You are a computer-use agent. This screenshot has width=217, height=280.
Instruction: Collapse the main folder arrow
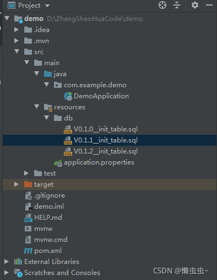point(27,62)
